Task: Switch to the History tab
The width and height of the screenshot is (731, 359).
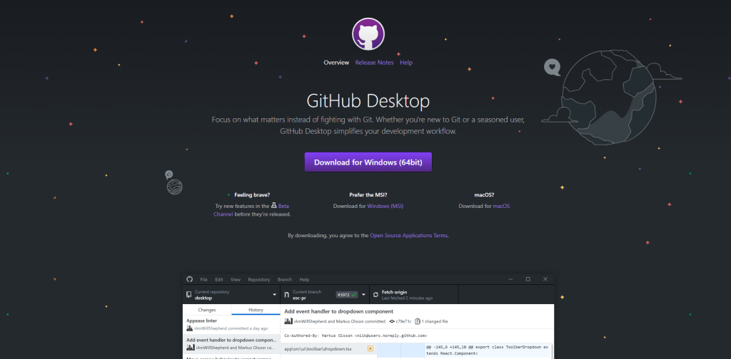Action: pos(256,310)
